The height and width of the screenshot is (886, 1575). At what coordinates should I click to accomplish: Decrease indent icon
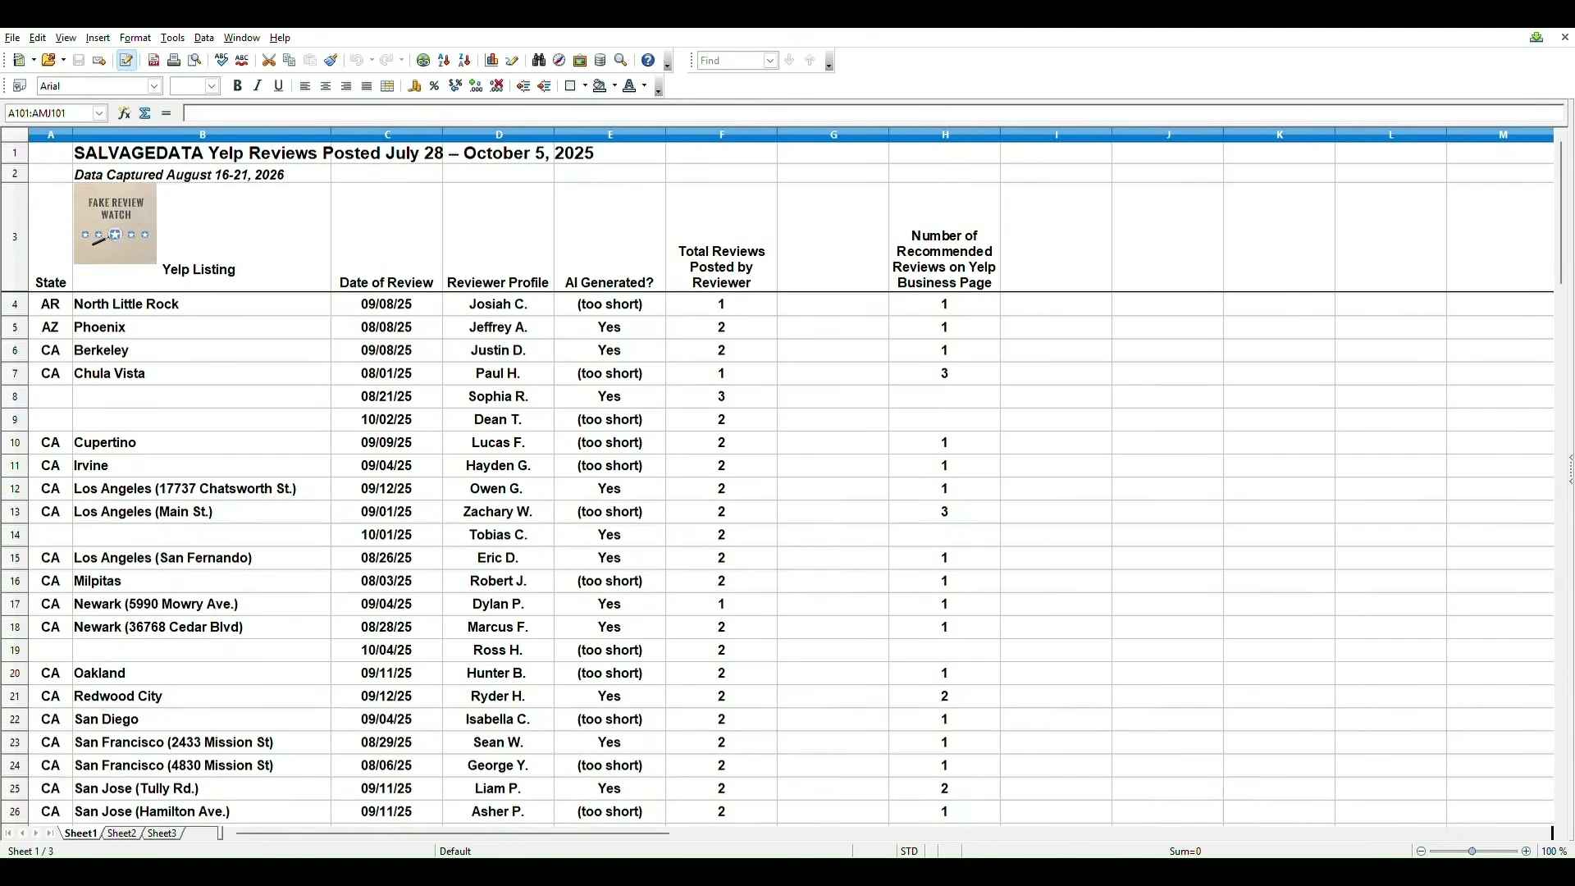tap(523, 86)
